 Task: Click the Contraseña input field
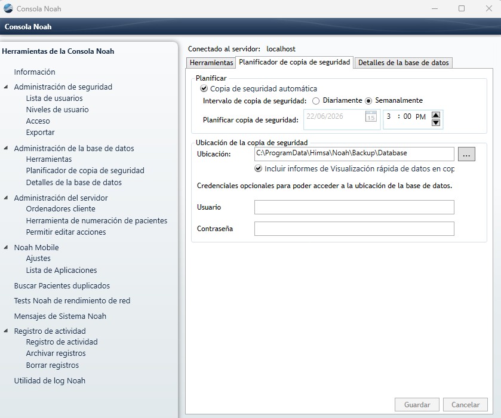coord(354,229)
